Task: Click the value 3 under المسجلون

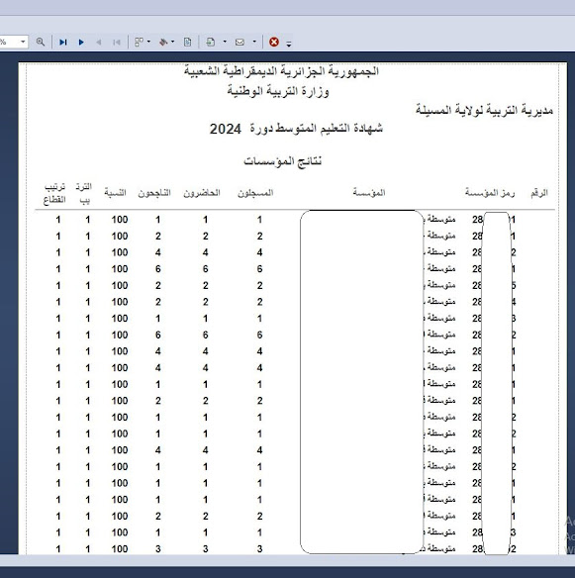Action: click(260, 549)
